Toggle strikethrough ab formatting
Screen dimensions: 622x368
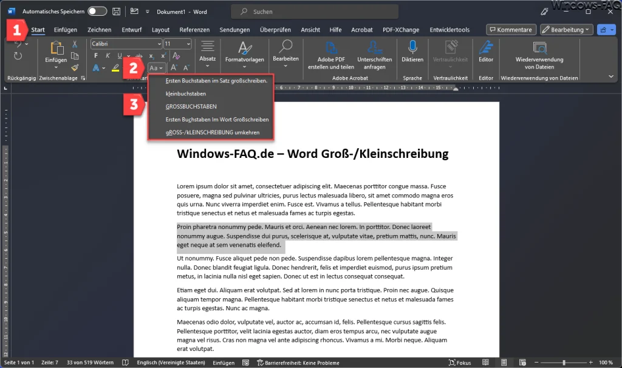[x=139, y=56]
